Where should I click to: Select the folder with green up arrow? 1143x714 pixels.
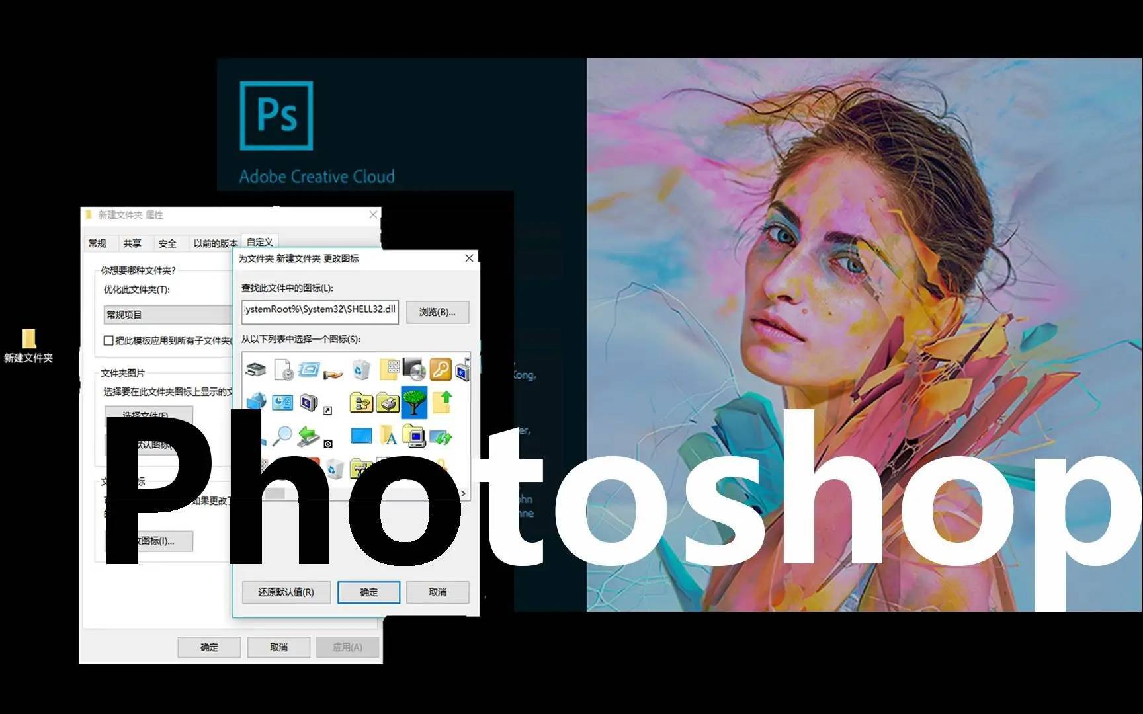click(x=442, y=401)
